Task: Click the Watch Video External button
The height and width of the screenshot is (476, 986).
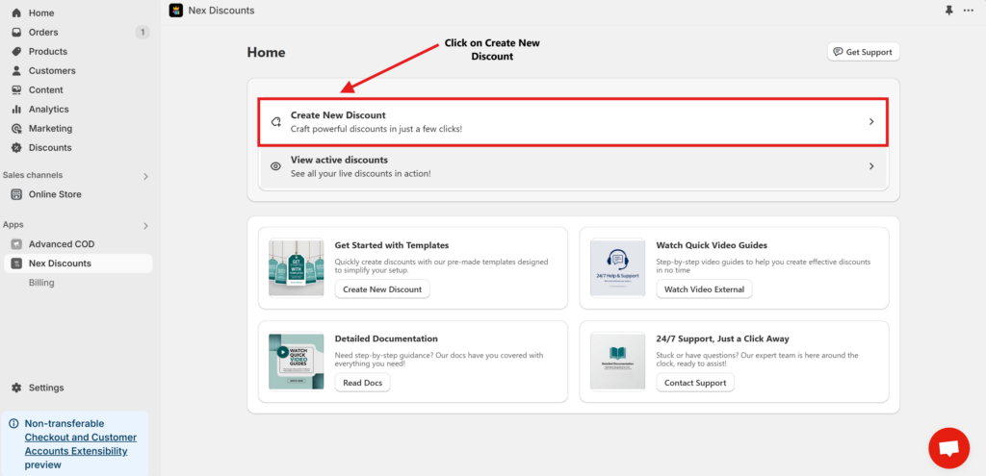Action: click(705, 289)
